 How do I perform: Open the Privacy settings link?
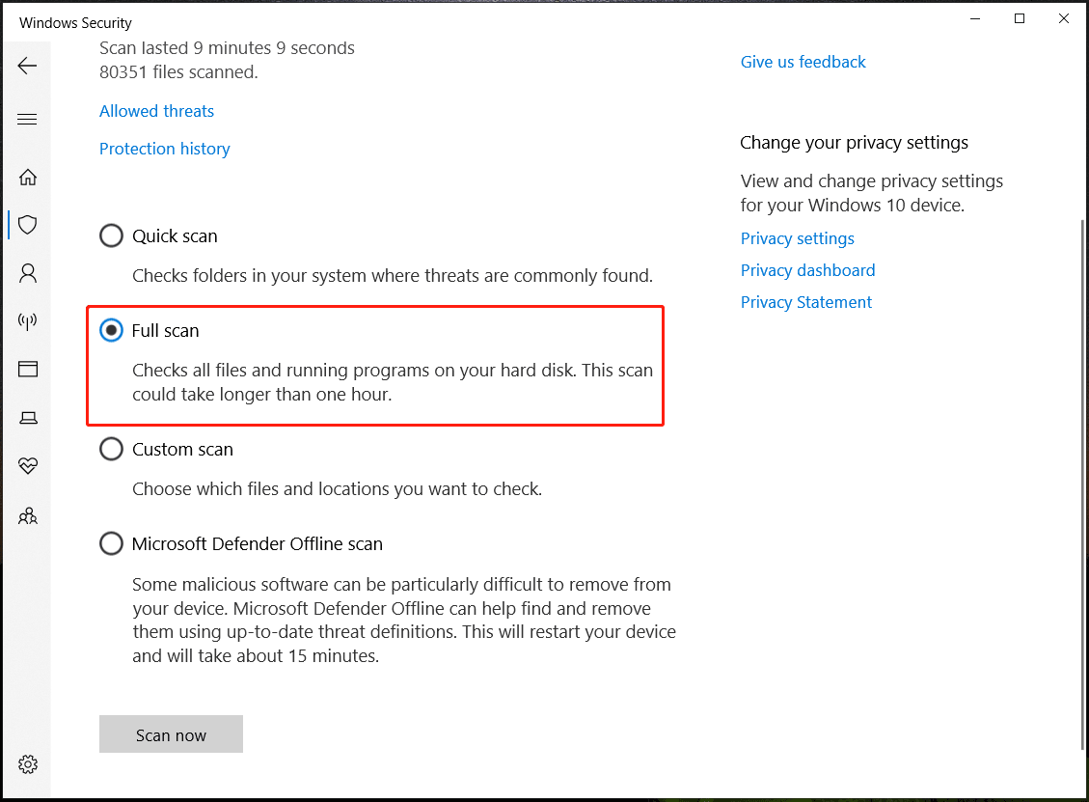797,238
